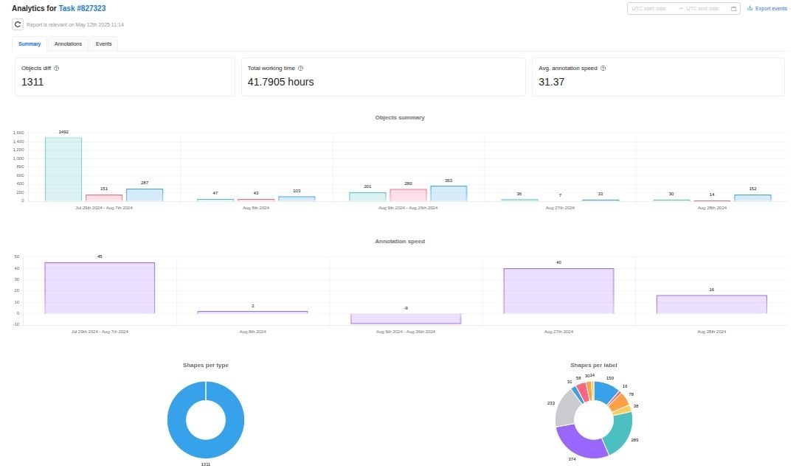This screenshot has height=468, width=796.
Task: Click the Aug 27th annotation speed bar labeled 40
Action: coord(558,290)
